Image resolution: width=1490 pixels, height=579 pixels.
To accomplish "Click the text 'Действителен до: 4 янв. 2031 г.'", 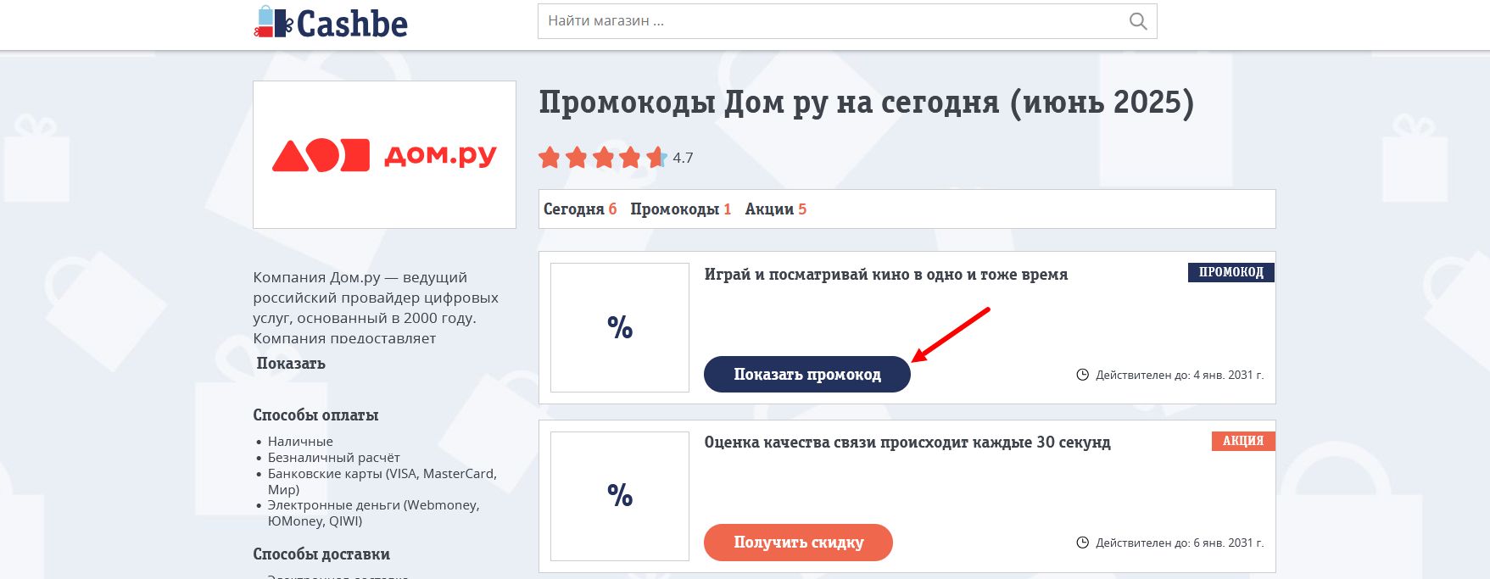I will click(x=1180, y=375).
